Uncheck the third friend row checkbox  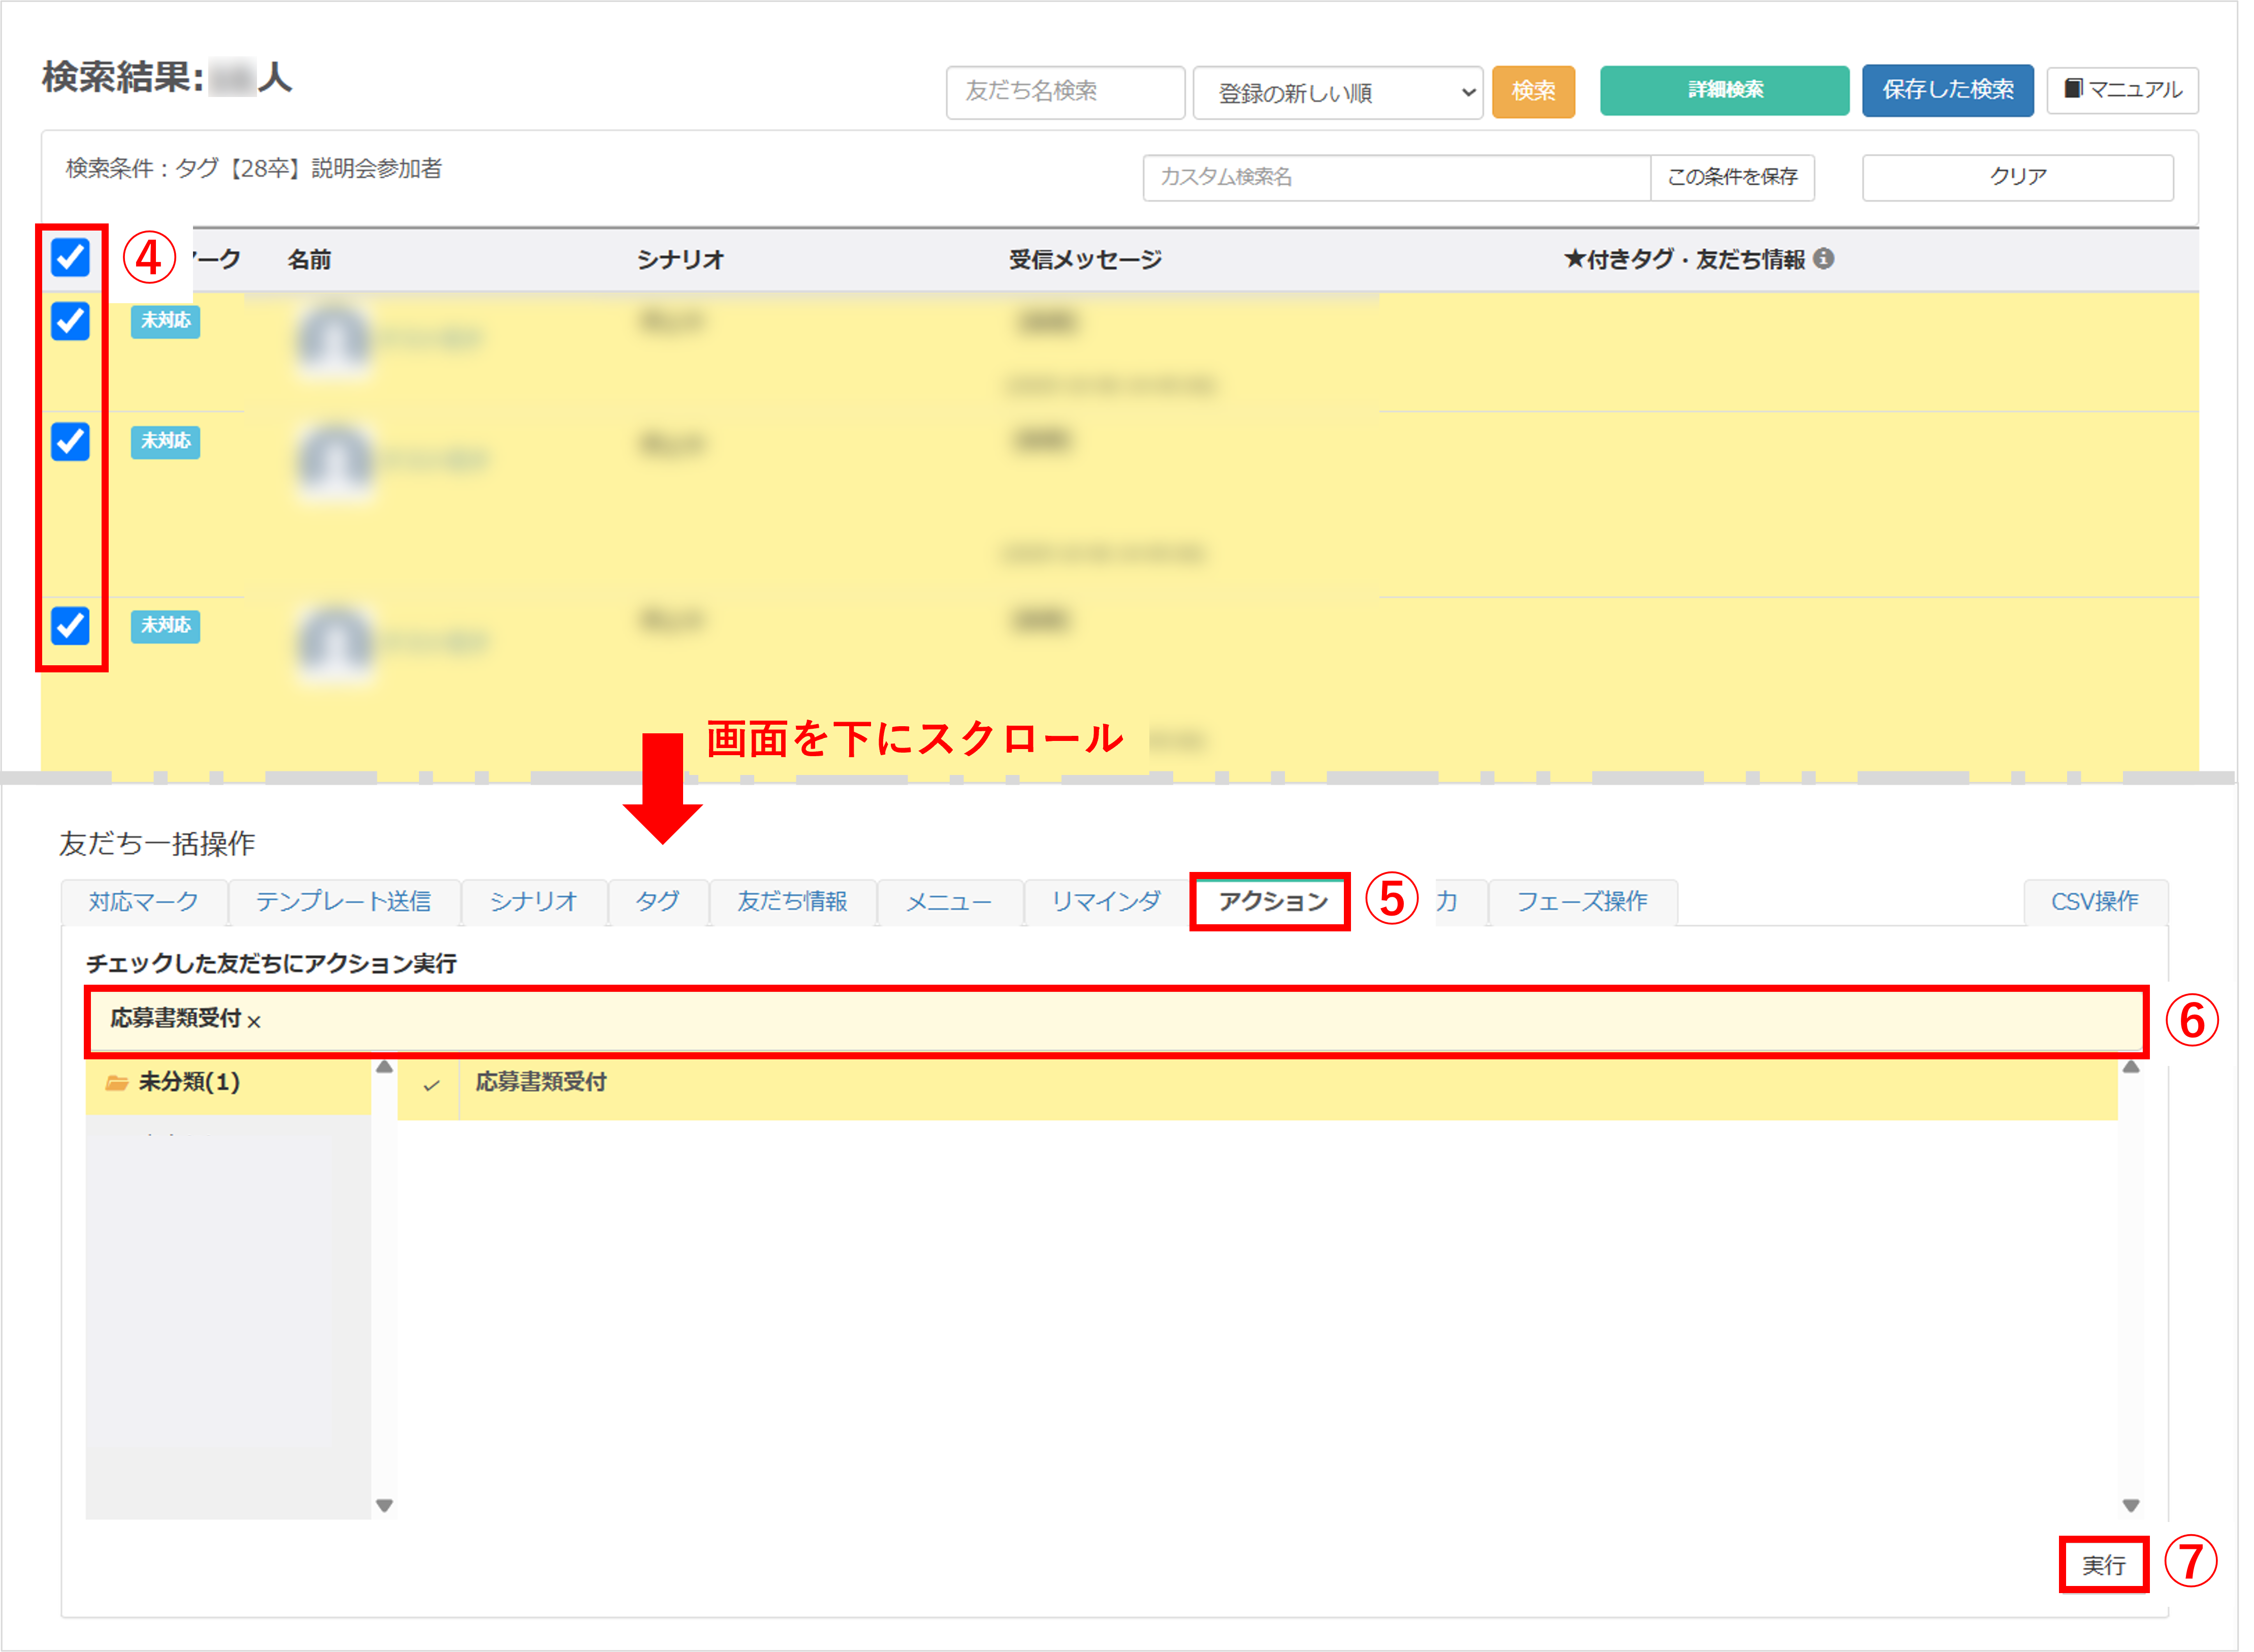click(x=70, y=626)
